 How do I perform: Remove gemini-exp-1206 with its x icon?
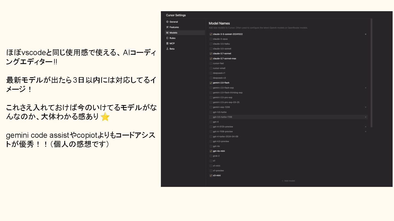(x=366, y=107)
